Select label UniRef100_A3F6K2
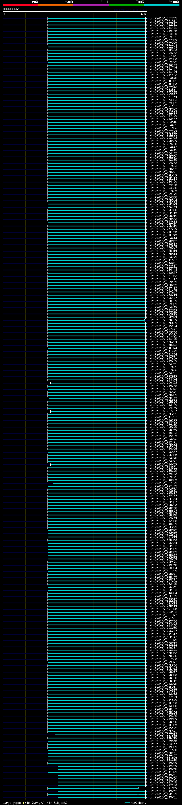The height and width of the screenshot is (805, 182). pyautogui.click(x=163, y=109)
